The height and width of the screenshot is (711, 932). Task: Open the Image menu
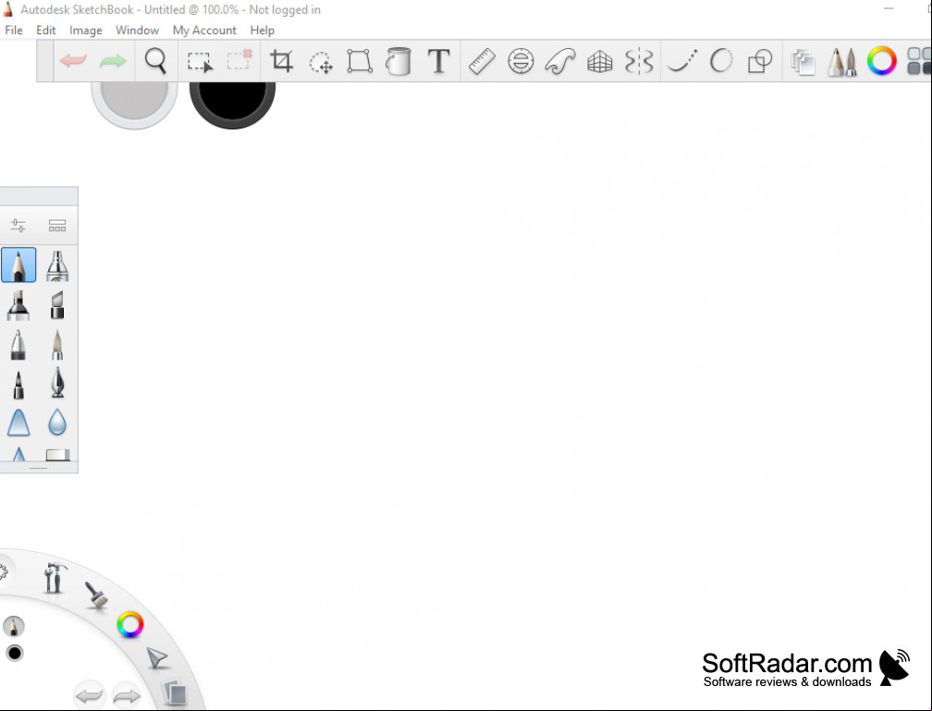click(86, 31)
